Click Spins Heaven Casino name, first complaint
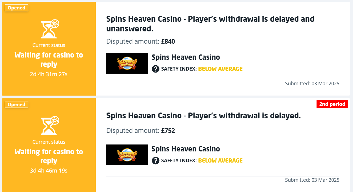This screenshot has width=353, height=192. click(x=186, y=58)
